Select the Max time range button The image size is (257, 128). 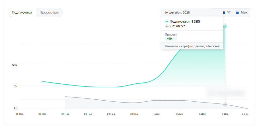point(242,13)
